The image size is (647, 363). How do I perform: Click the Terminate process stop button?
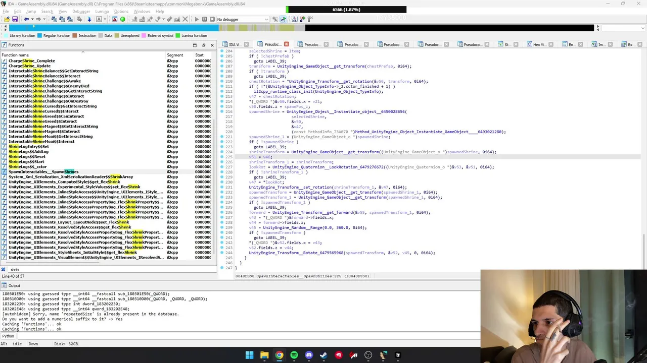tap(212, 19)
